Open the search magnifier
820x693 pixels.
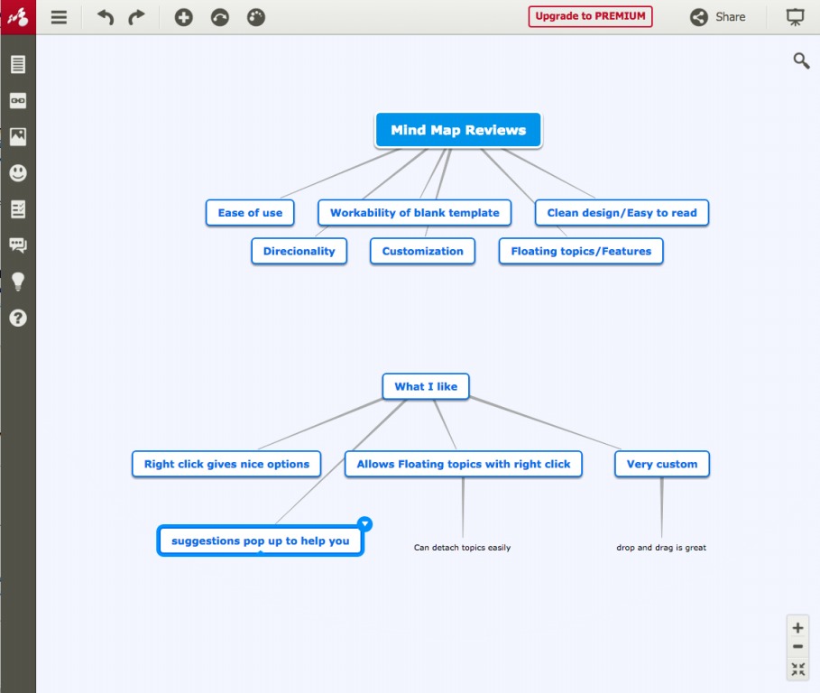coord(801,60)
